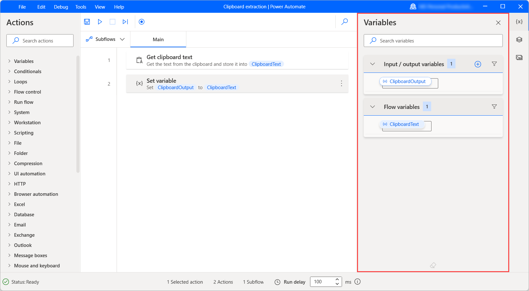Stop the flow run
Screen dimensions: 529x291
click(112, 21)
